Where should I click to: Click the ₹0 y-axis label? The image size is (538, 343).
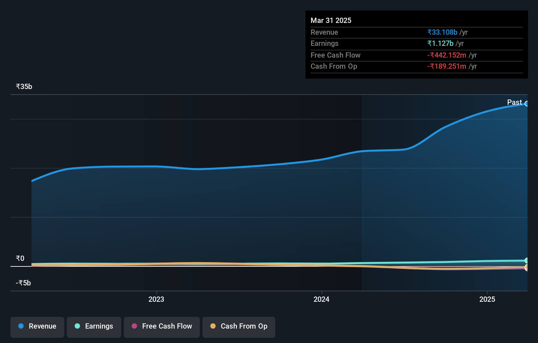(20, 258)
